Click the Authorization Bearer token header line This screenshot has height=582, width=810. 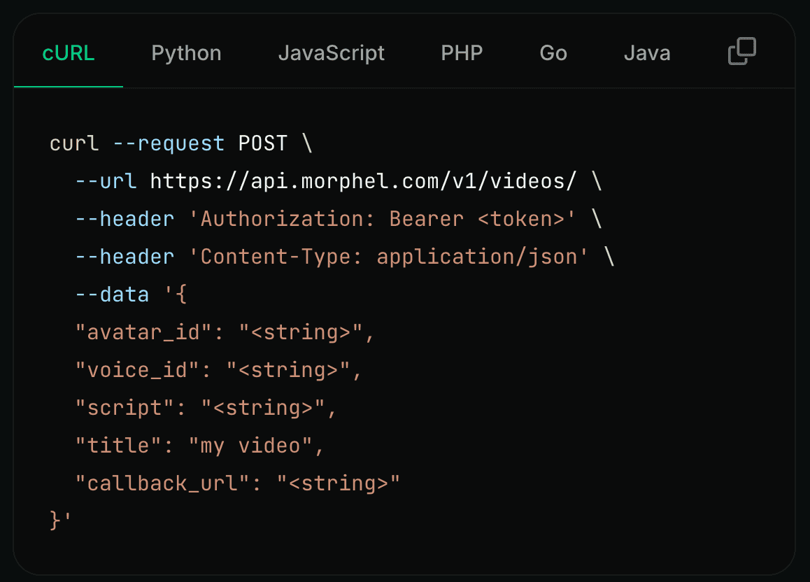(x=339, y=219)
